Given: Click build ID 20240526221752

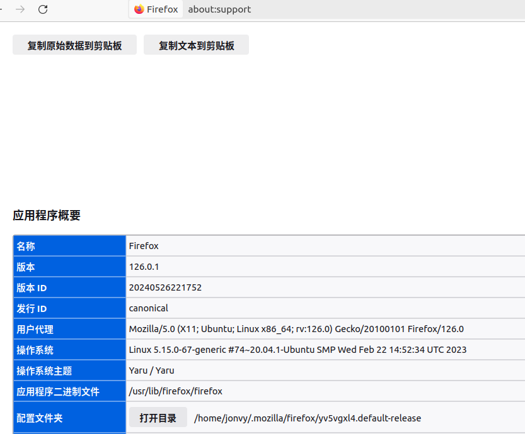Looking at the screenshot, I should point(165,287).
